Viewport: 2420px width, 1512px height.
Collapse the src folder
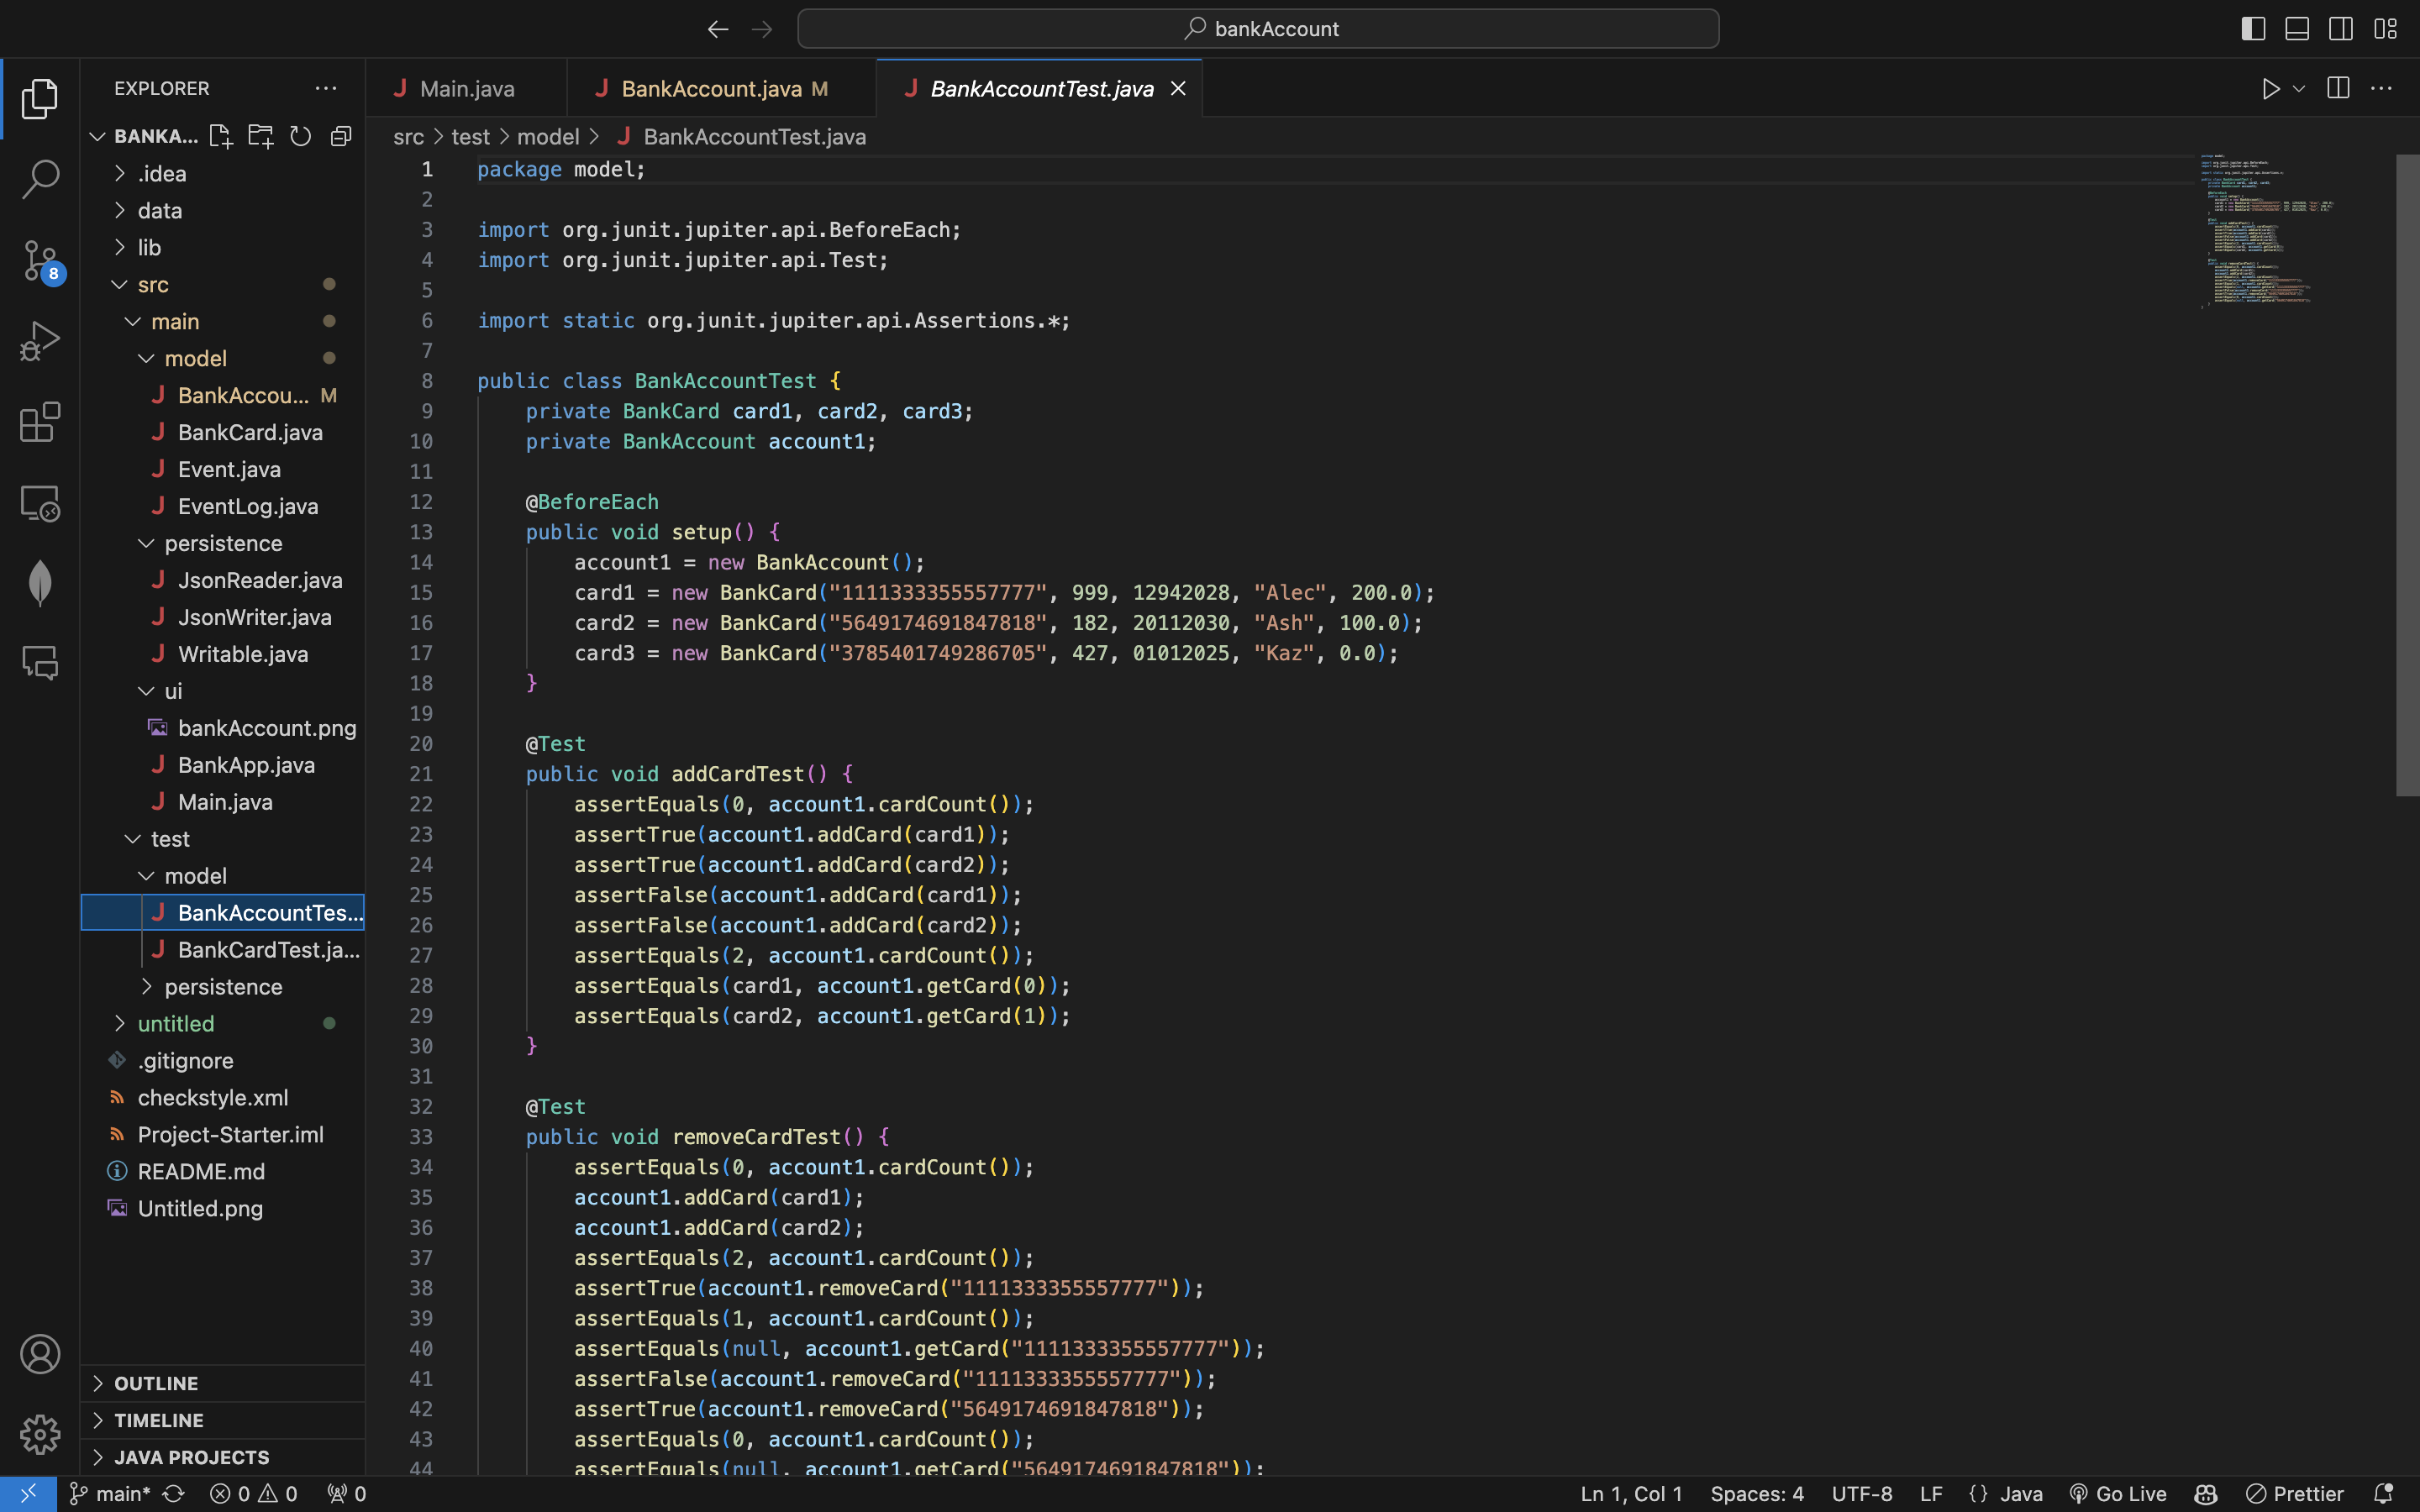[x=222, y=285]
